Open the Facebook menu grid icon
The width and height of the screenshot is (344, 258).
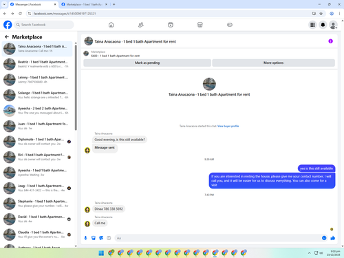tap(312, 25)
